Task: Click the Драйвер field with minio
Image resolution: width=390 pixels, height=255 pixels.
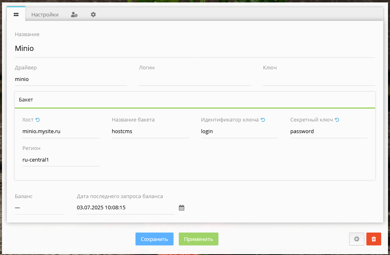Action: (x=71, y=79)
